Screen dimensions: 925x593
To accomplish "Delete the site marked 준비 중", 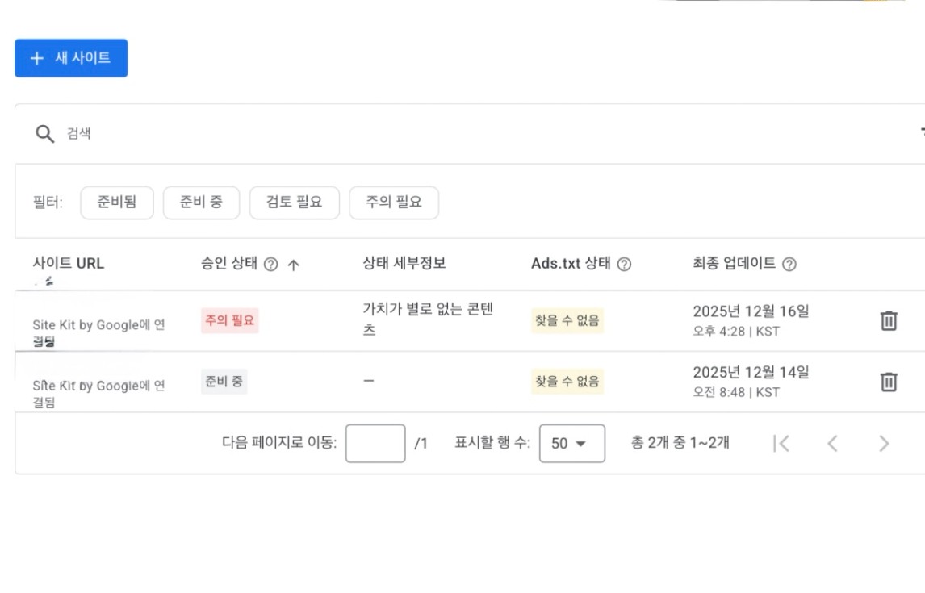I will pyautogui.click(x=888, y=382).
